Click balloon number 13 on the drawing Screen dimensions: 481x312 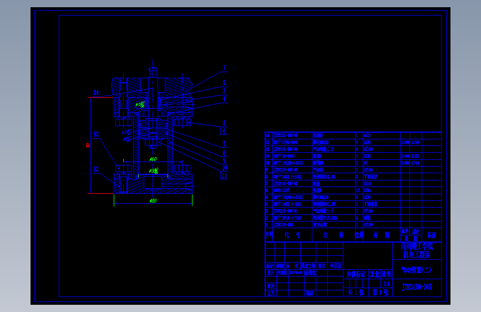click(x=96, y=134)
